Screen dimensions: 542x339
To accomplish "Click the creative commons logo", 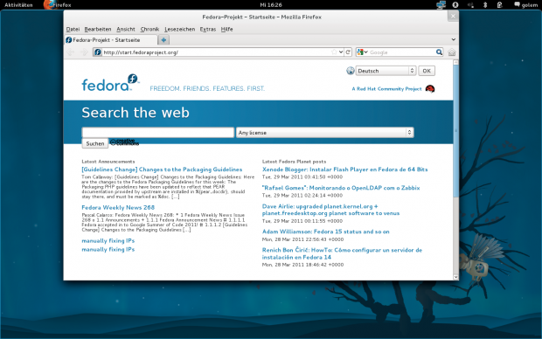I will (124, 142).
